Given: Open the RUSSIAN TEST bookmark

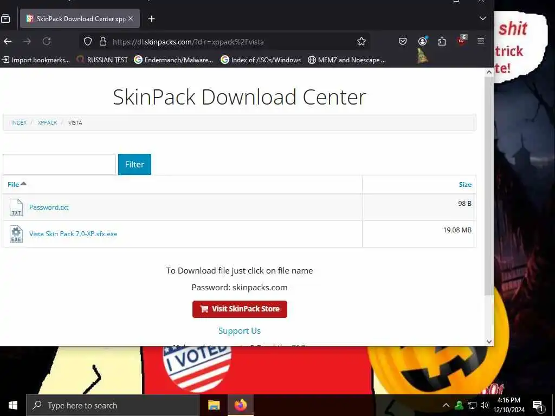Looking at the screenshot, I should (102, 60).
